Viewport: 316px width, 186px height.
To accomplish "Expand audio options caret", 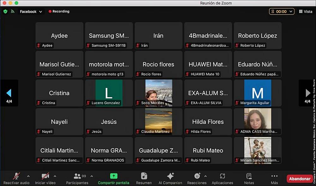I will [x=28, y=176].
